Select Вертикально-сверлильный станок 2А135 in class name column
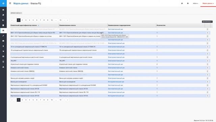The width and height of the screenshot is (216, 122). [x=74, y=89]
